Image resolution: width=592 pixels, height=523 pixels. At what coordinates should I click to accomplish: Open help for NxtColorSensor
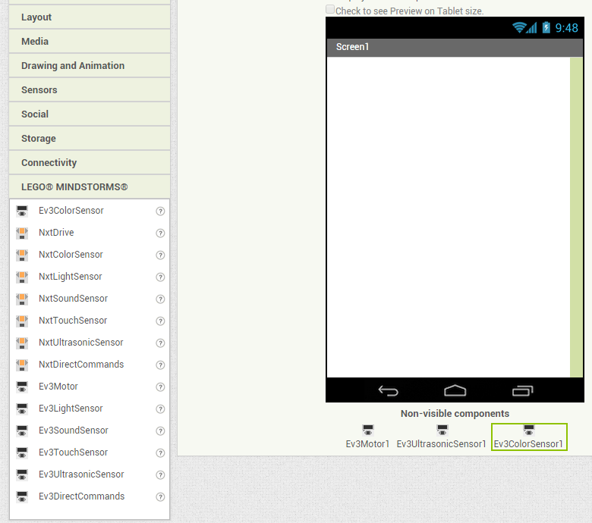(160, 255)
